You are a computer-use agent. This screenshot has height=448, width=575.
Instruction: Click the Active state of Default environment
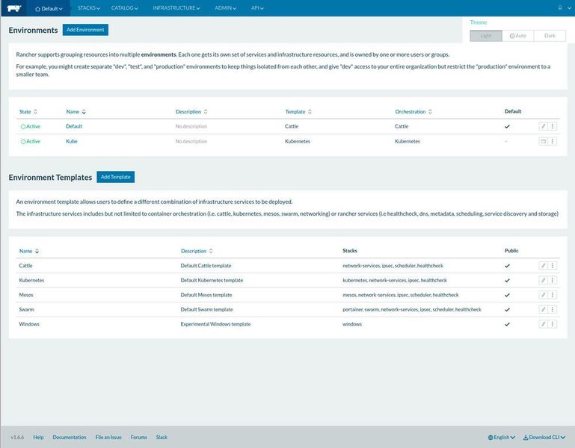click(31, 126)
